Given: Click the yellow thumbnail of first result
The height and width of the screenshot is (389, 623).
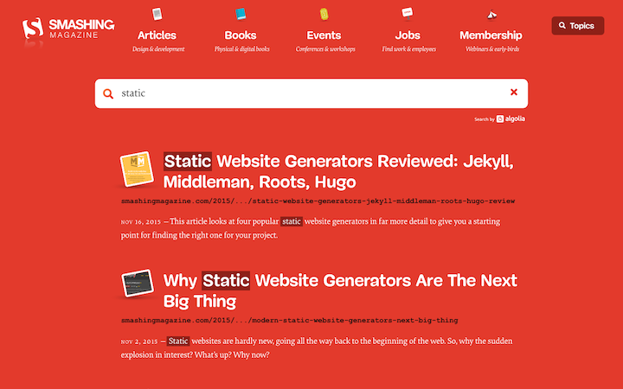Looking at the screenshot, I should pos(136,169).
